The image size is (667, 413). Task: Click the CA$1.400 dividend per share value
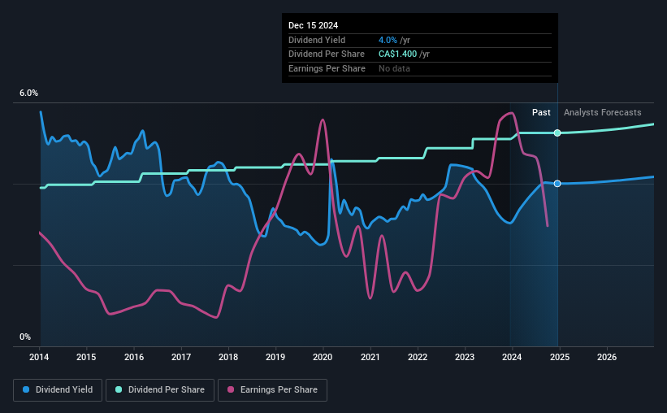point(398,54)
